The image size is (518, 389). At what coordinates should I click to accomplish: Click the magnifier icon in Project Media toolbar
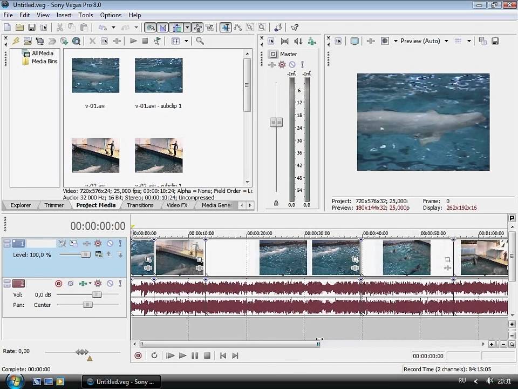point(200,41)
